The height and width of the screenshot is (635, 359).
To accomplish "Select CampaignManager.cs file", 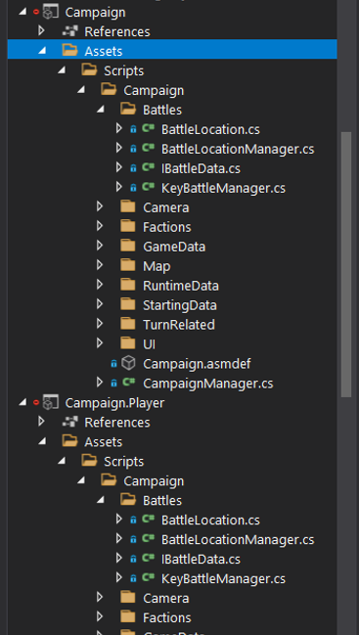I will (x=208, y=384).
